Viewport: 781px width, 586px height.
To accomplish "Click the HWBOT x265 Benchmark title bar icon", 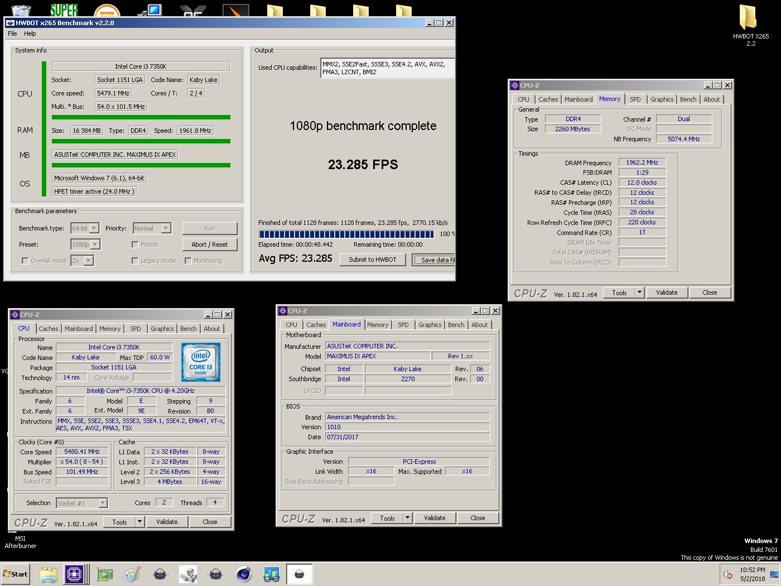I will click(10, 23).
